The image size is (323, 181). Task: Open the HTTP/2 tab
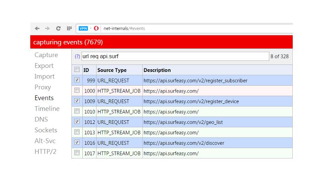[45, 152]
